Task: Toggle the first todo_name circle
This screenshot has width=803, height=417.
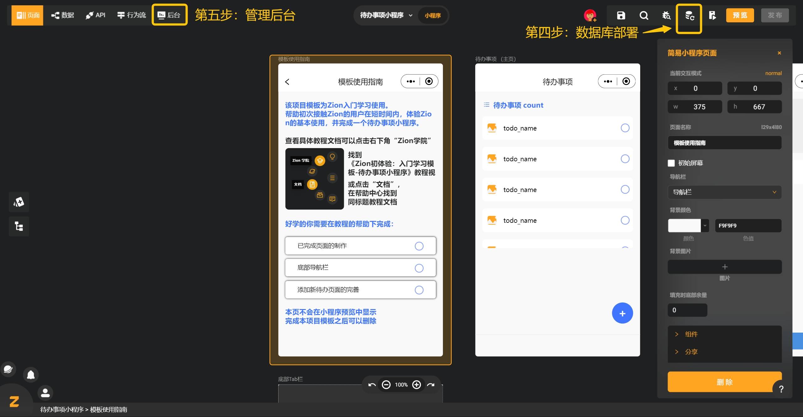Action: (x=625, y=128)
